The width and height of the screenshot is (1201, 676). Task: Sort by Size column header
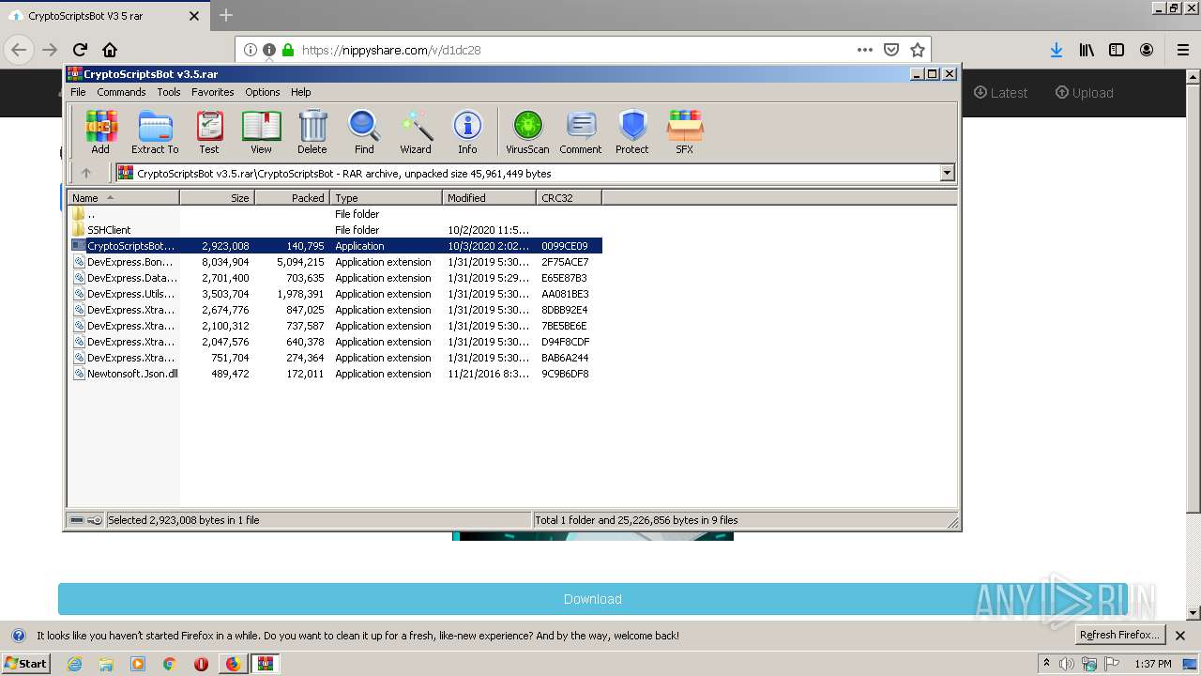point(217,198)
